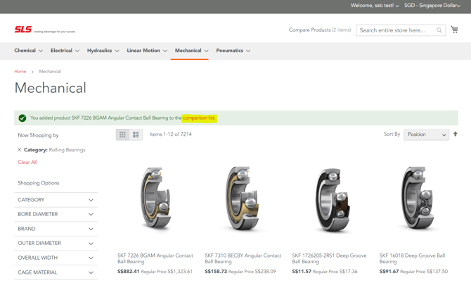The width and height of the screenshot is (471, 290).
Task: Go to Home breadcrumb
Action: point(20,71)
